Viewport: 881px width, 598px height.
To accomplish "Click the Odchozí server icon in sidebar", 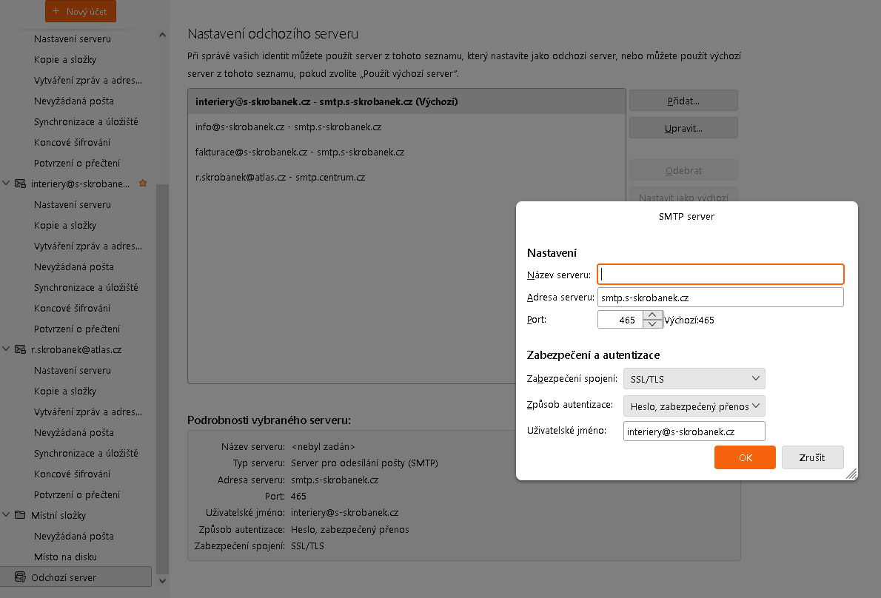I will 19,577.
